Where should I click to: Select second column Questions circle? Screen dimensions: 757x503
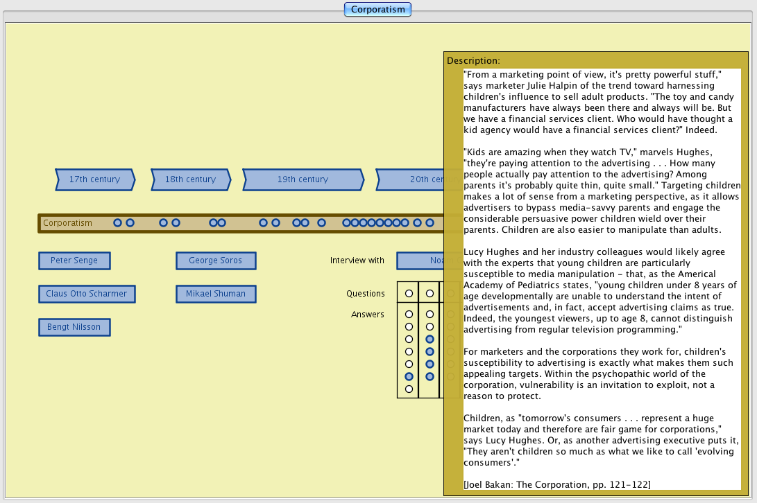429,294
